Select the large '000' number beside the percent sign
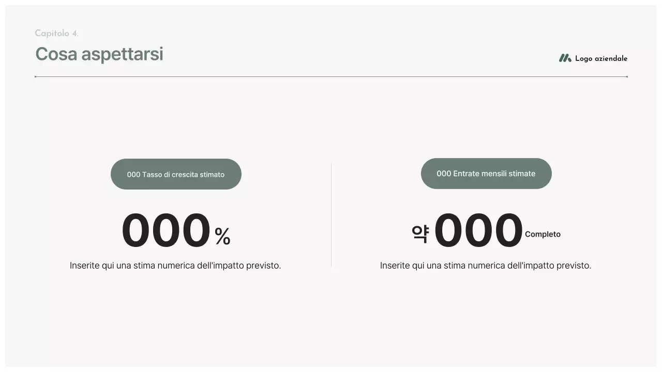This screenshot has height=372, width=662. click(x=166, y=231)
